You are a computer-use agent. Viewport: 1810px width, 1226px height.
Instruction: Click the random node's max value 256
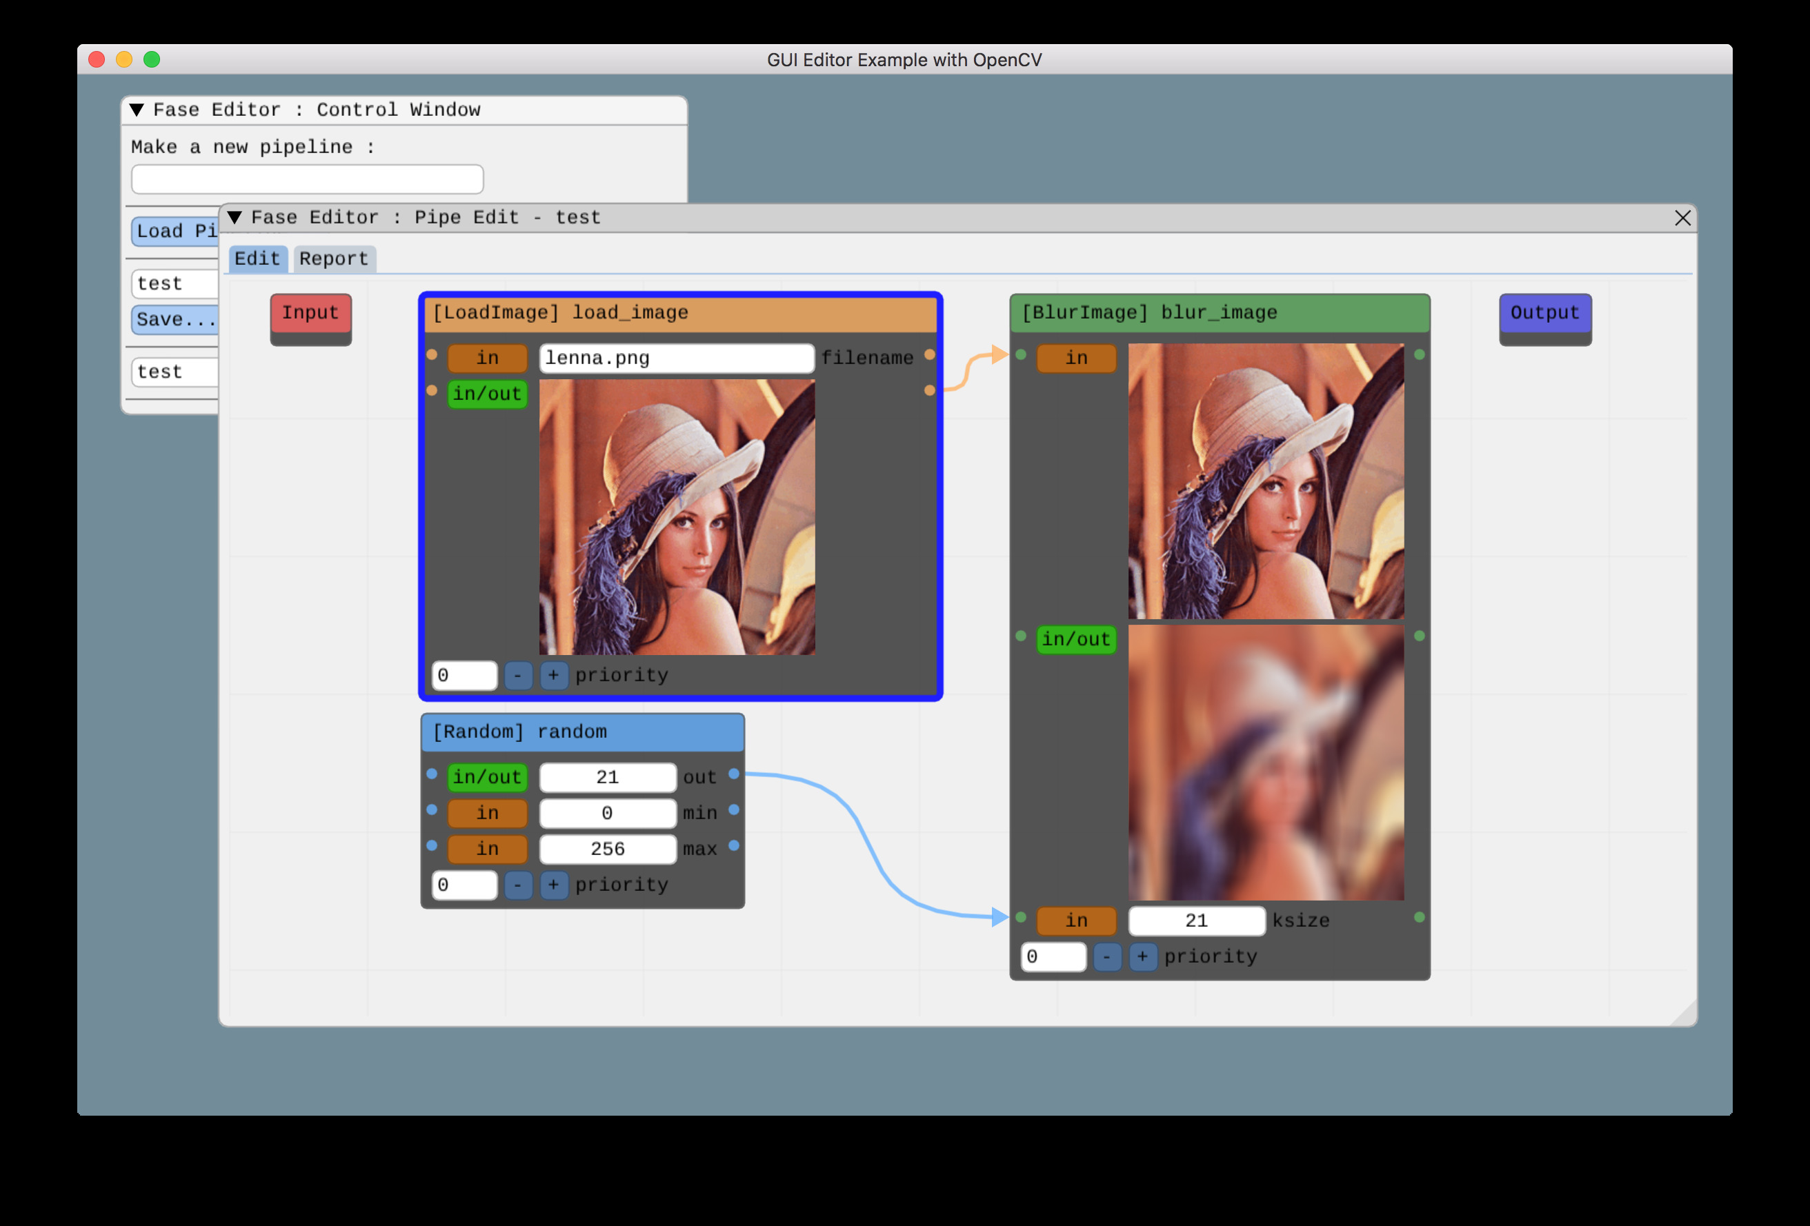[607, 848]
